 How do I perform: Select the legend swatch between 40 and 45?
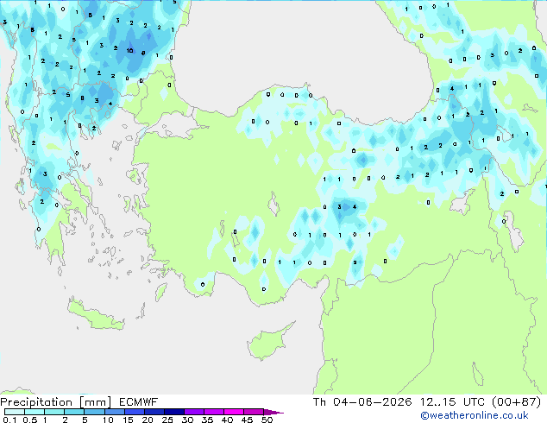click(234, 412)
